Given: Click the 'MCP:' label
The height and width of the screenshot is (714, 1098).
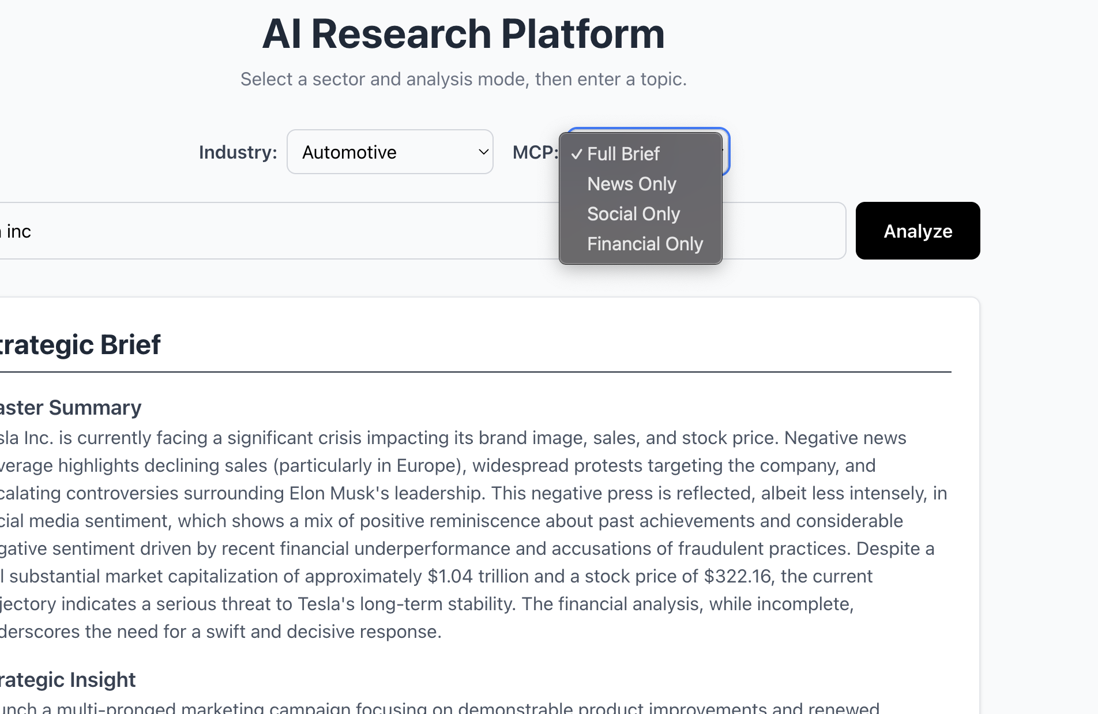Looking at the screenshot, I should [535, 152].
